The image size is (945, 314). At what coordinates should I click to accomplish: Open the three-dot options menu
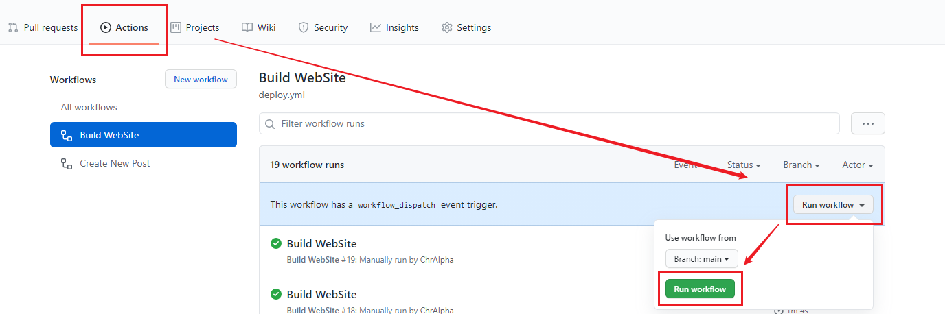pyautogui.click(x=868, y=123)
